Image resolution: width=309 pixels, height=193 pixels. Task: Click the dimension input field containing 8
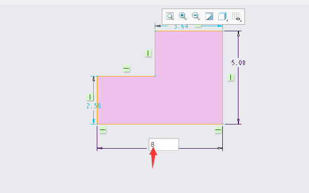[x=164, y=144]
